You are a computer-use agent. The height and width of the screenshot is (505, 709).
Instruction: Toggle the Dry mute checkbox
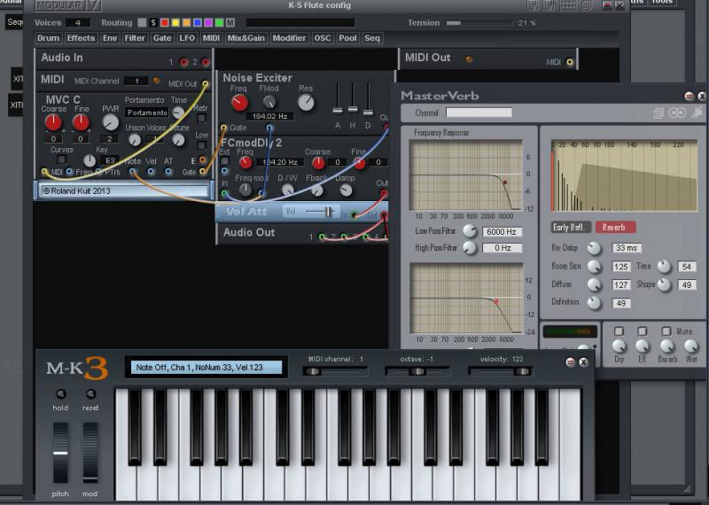[619, 331]
